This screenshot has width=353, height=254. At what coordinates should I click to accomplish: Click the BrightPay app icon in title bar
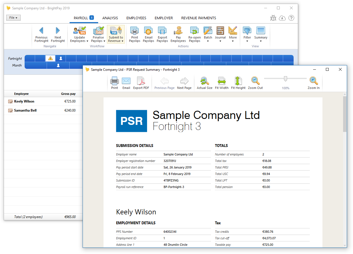[8, 8]
